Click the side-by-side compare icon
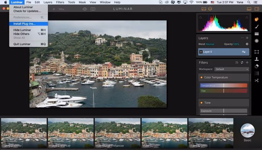The image size is (262, 150). [93, 9]
